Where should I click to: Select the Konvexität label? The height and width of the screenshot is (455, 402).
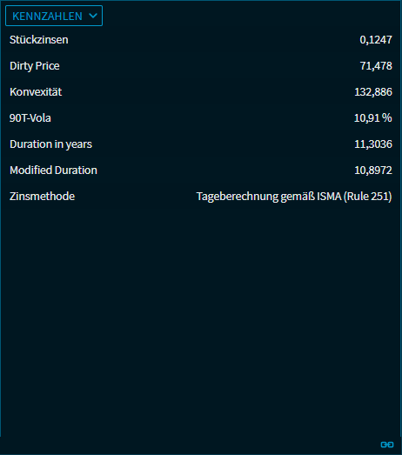coord(36,92)
